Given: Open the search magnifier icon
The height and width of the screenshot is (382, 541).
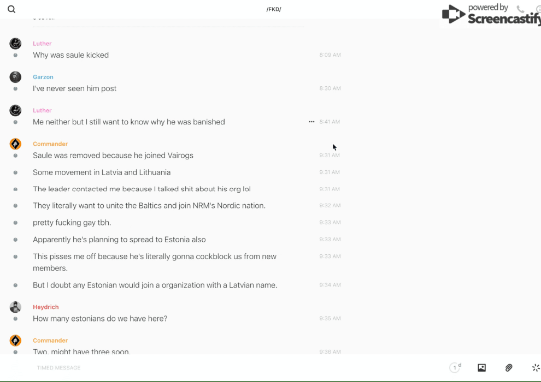Looking at the screenshot, I should [x=11, y=9].
